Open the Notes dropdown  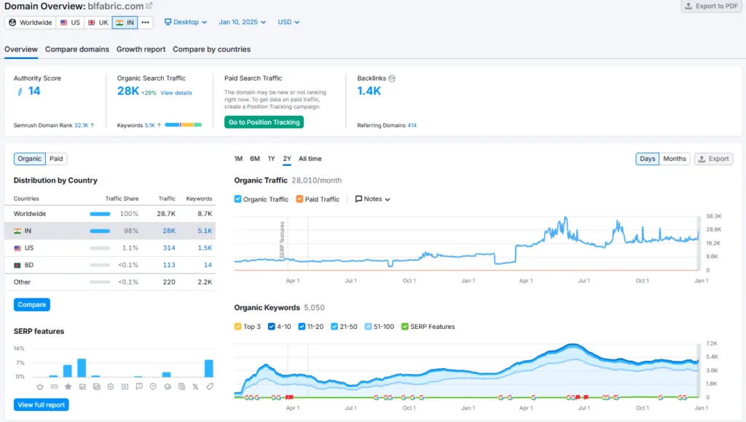[x=372, y=199]
